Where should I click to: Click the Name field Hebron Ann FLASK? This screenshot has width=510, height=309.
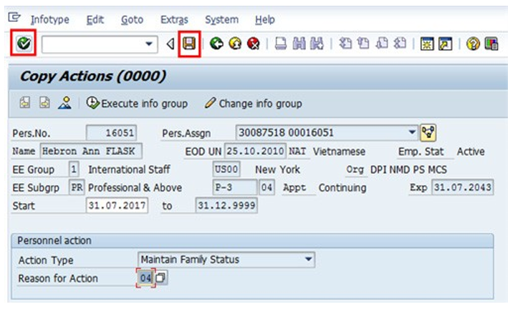pyautogui.click(x=91, y=151)
